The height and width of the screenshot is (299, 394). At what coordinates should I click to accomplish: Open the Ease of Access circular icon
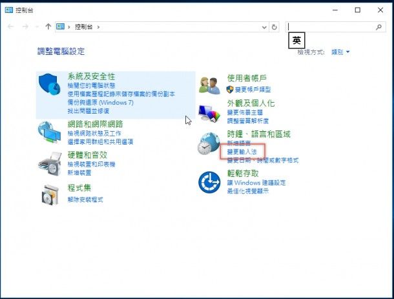point(209,182)
